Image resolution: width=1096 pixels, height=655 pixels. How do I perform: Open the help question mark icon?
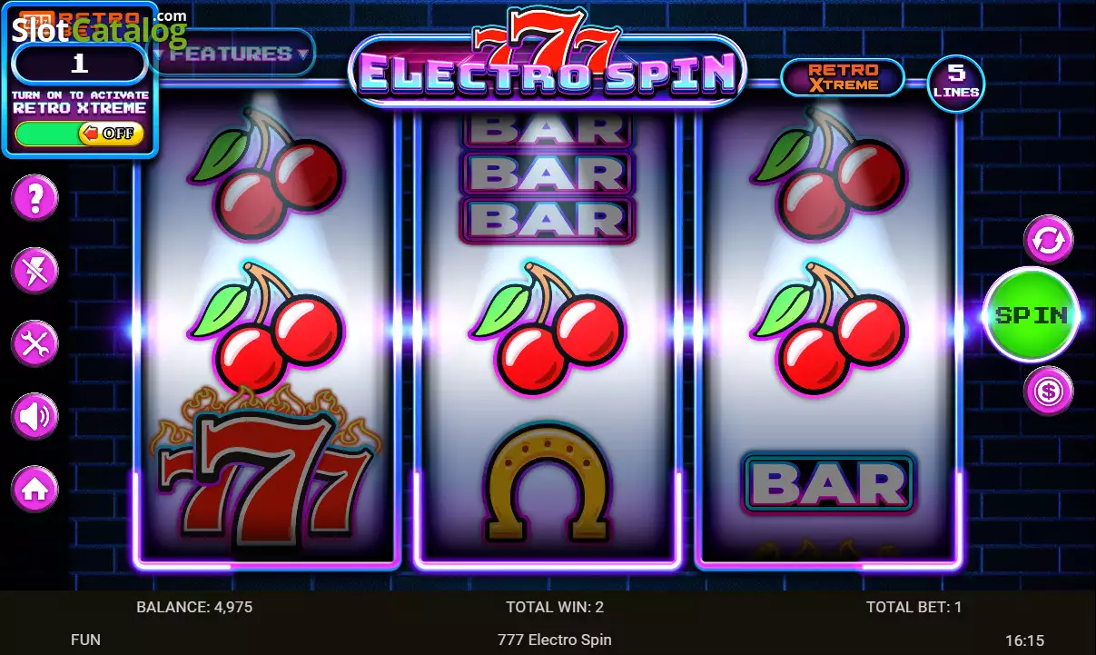(35, 198)
